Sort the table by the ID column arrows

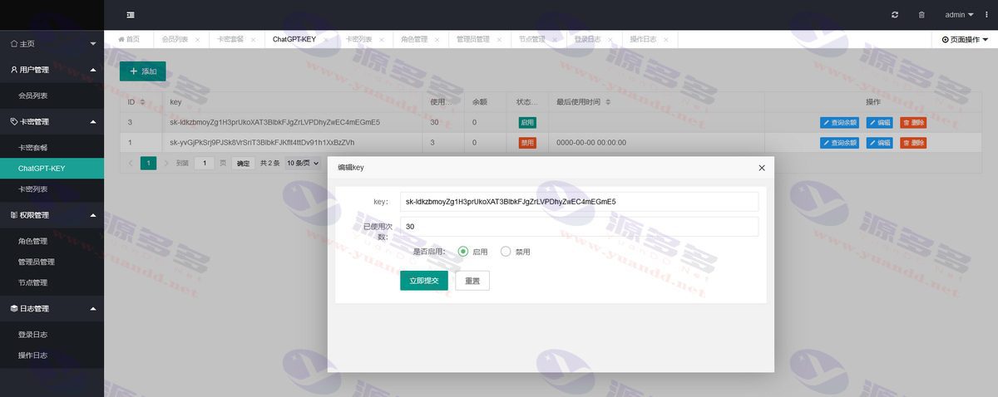(x=142, y=102)
